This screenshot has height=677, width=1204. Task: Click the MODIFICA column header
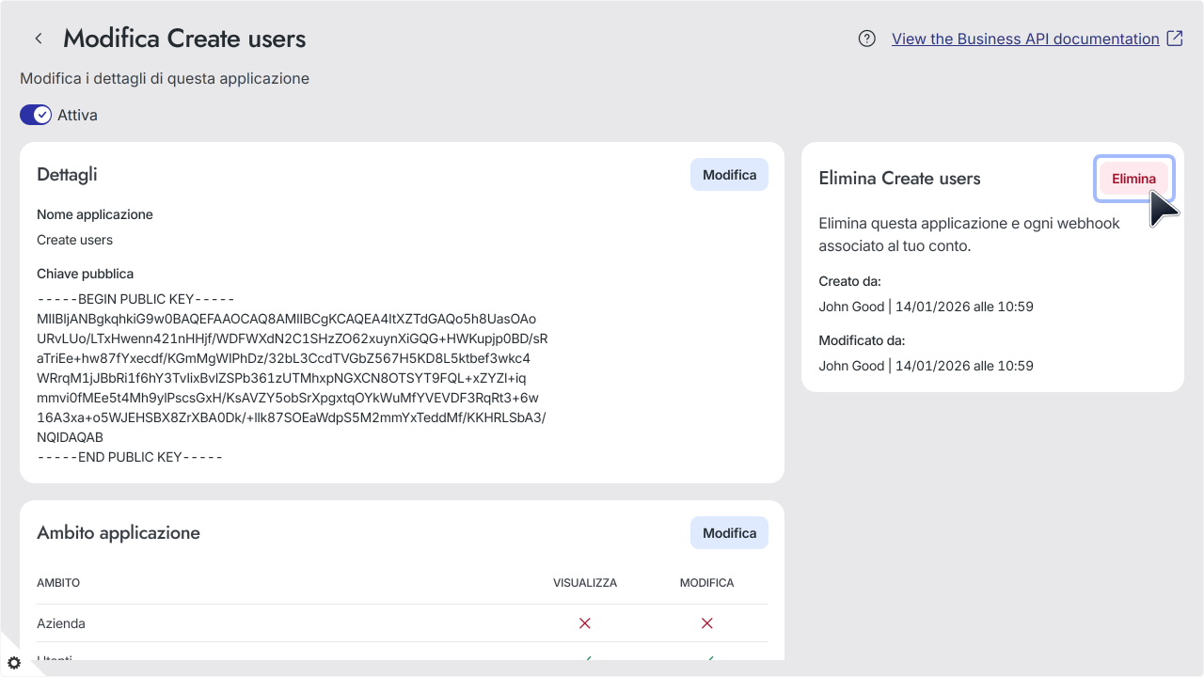[x=707, y=583]
